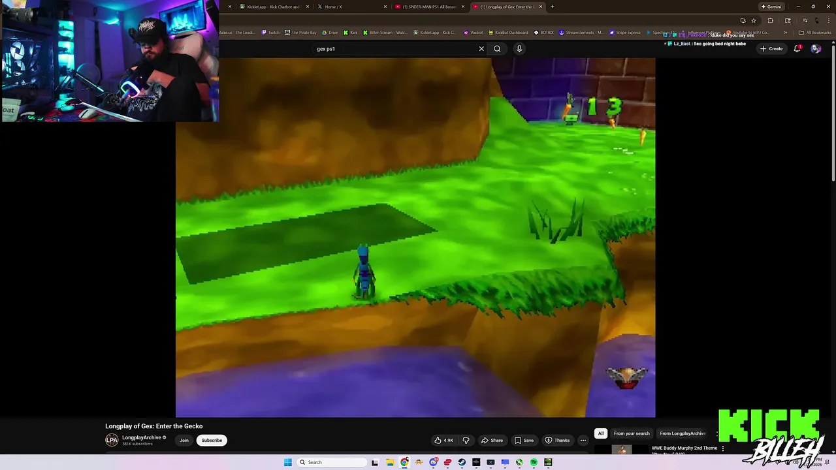Viewport: 836px width, 470px height.
Task: Open Chrome extensions puzzle icon
Action: pyautogui.click(x=770, y=20)
